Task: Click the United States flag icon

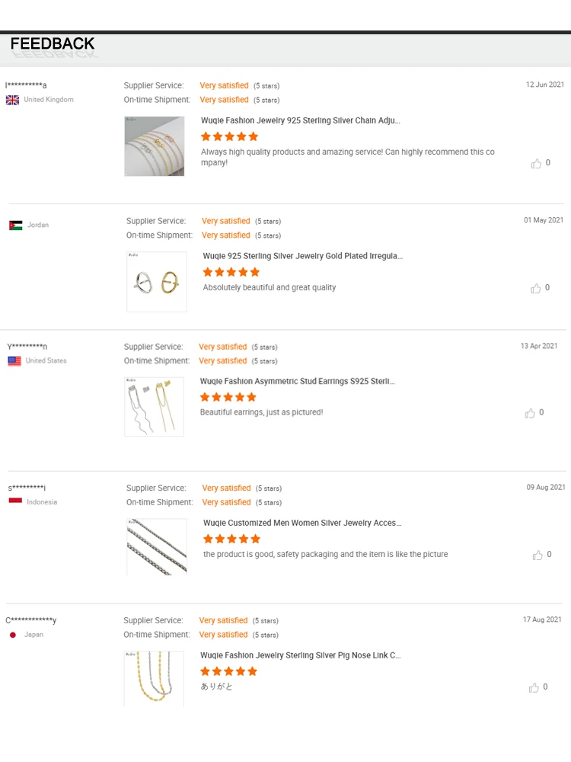Action: (14, 361)
